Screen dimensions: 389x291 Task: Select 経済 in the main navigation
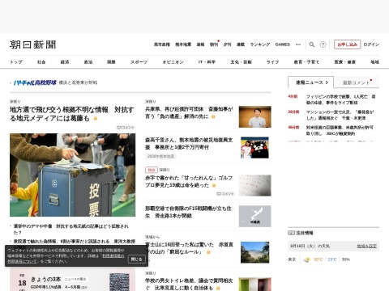[x=65, y=62]
